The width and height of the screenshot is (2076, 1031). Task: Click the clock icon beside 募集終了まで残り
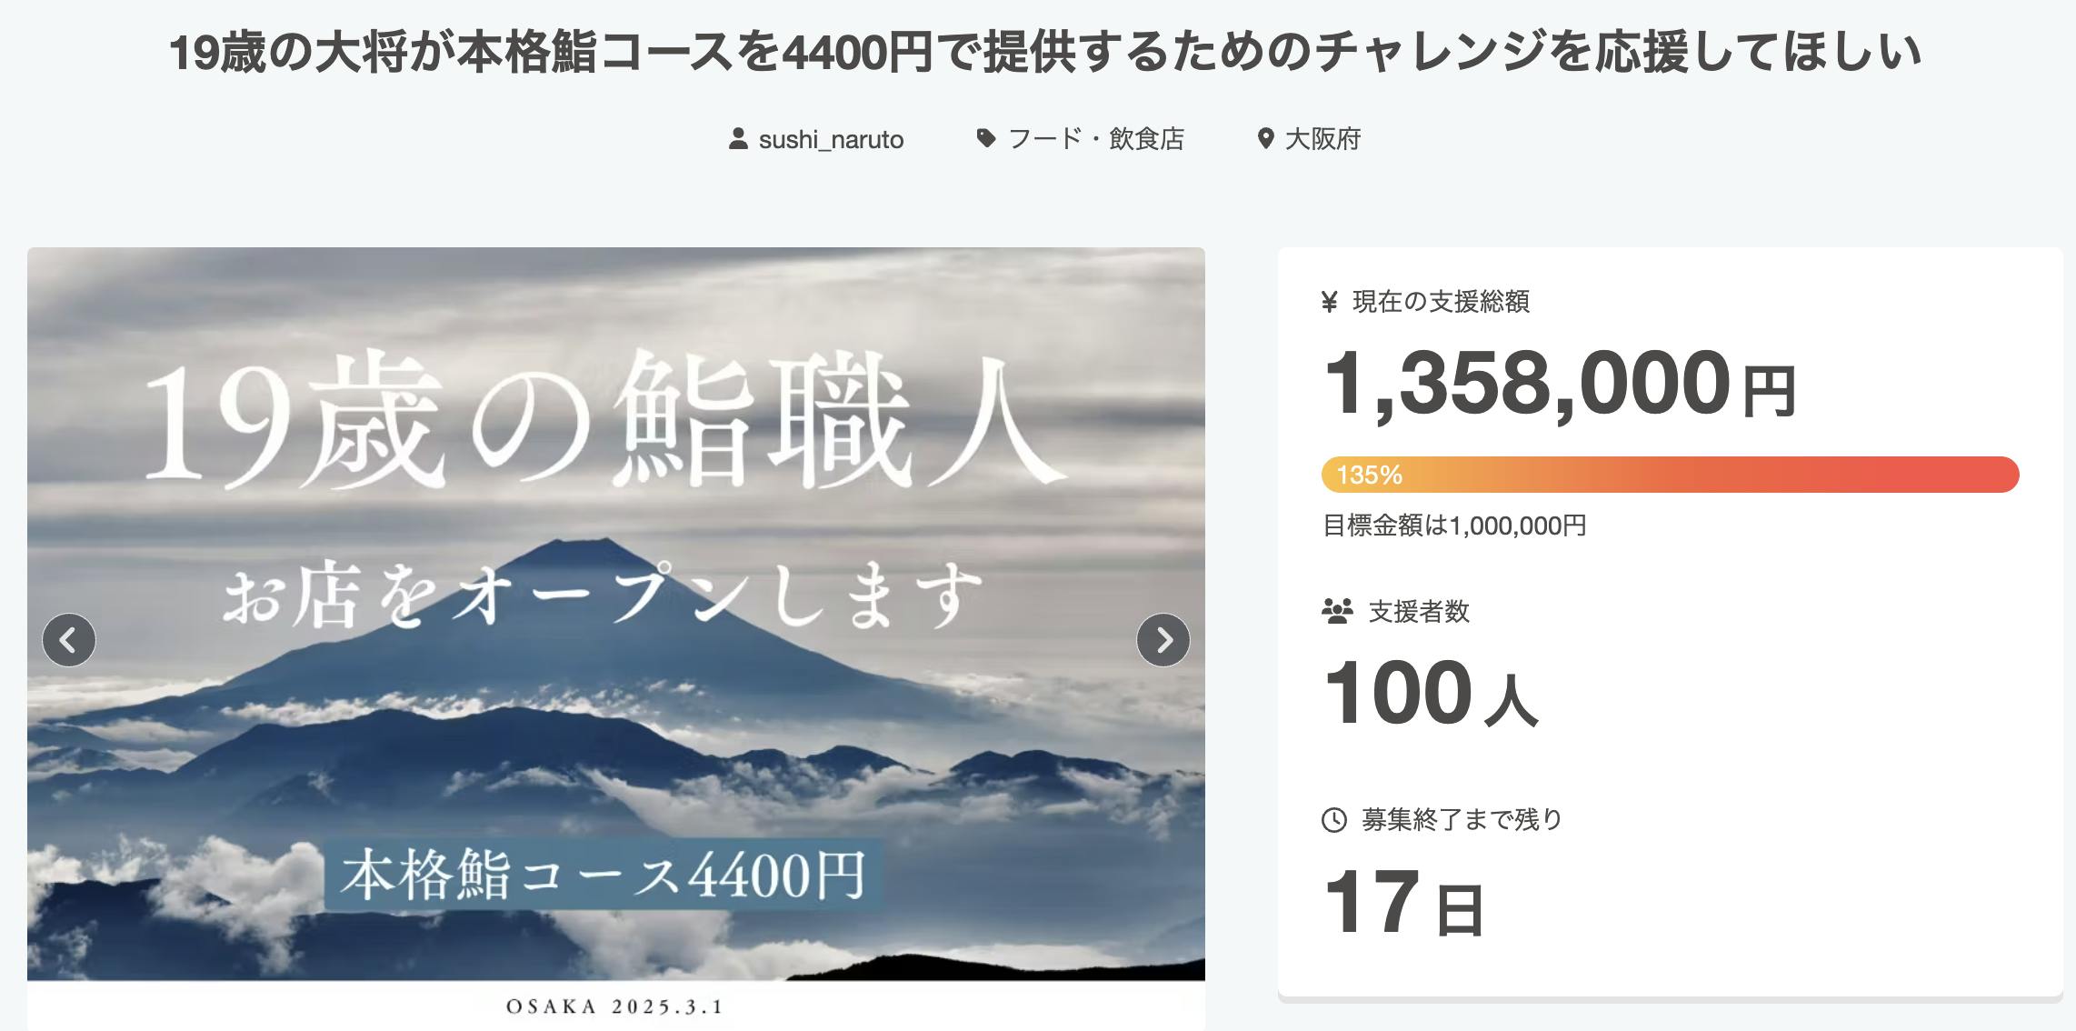click(1333, 820)
